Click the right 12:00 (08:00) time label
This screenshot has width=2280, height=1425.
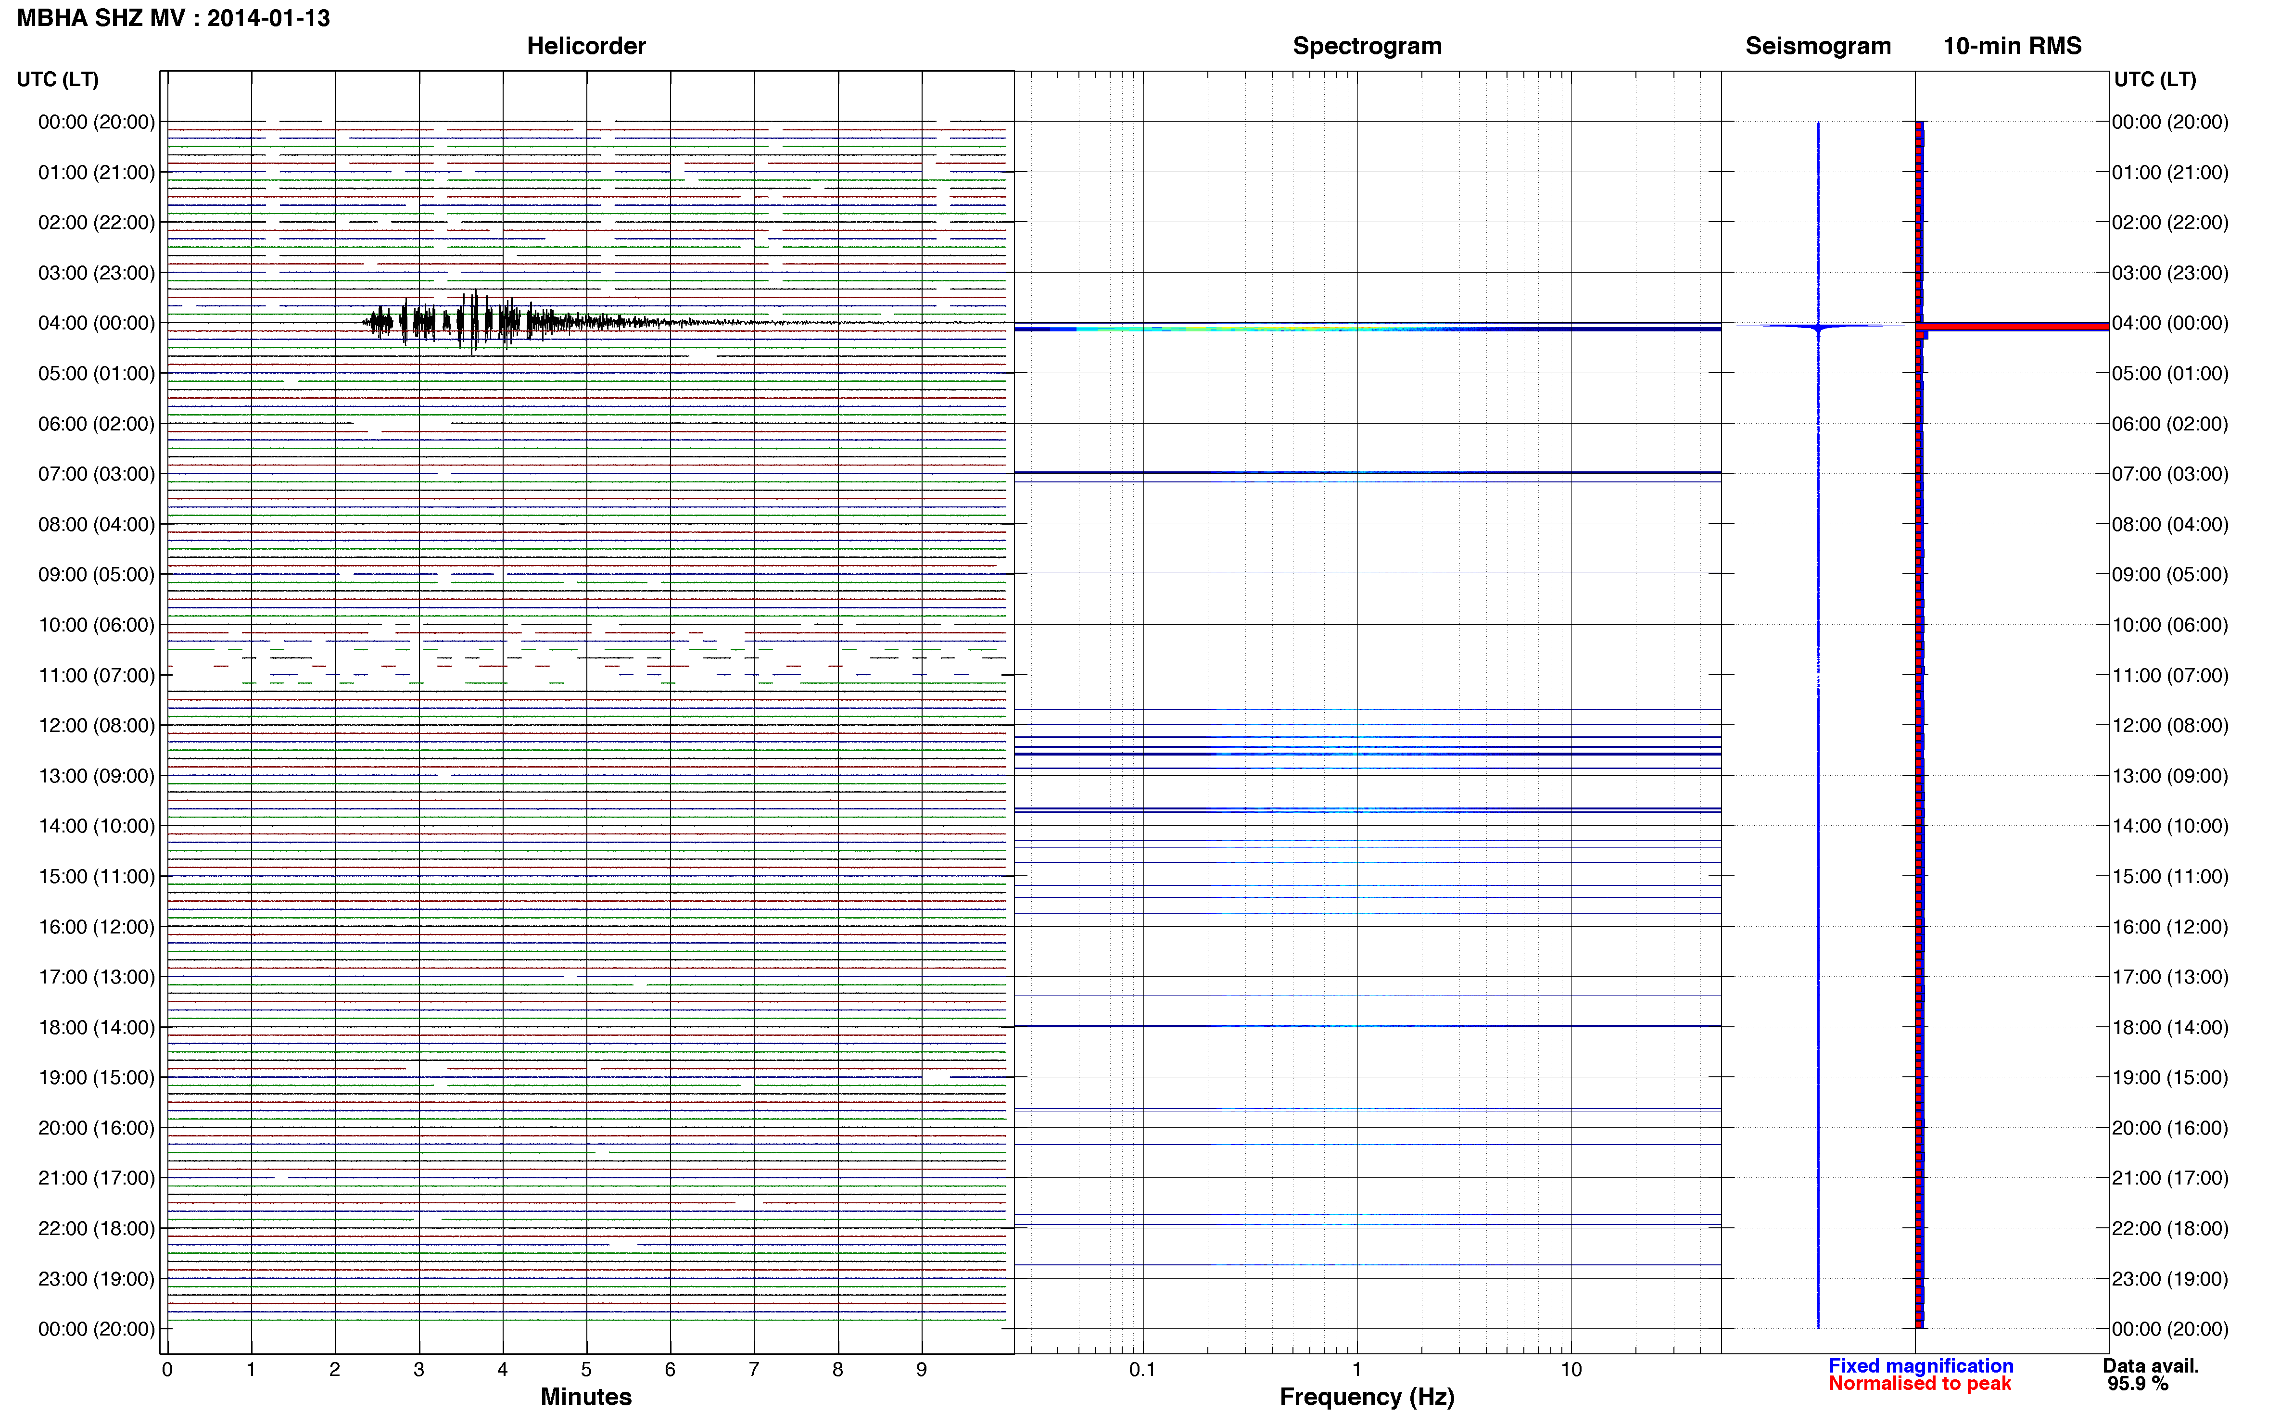(x=2170, y=726)
